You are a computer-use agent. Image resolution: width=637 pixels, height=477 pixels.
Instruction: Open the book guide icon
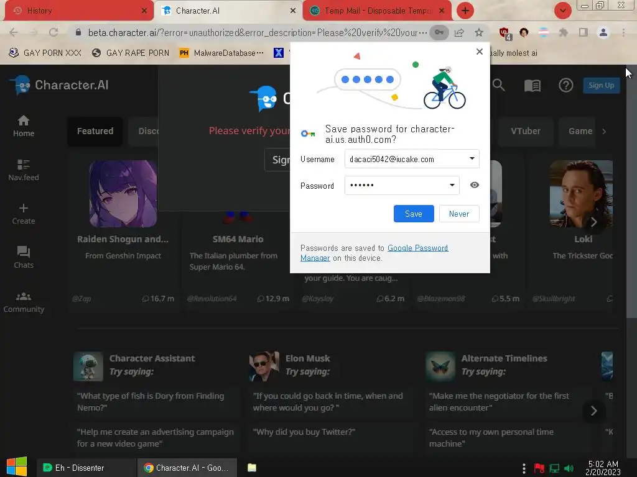tap(532, 85)
